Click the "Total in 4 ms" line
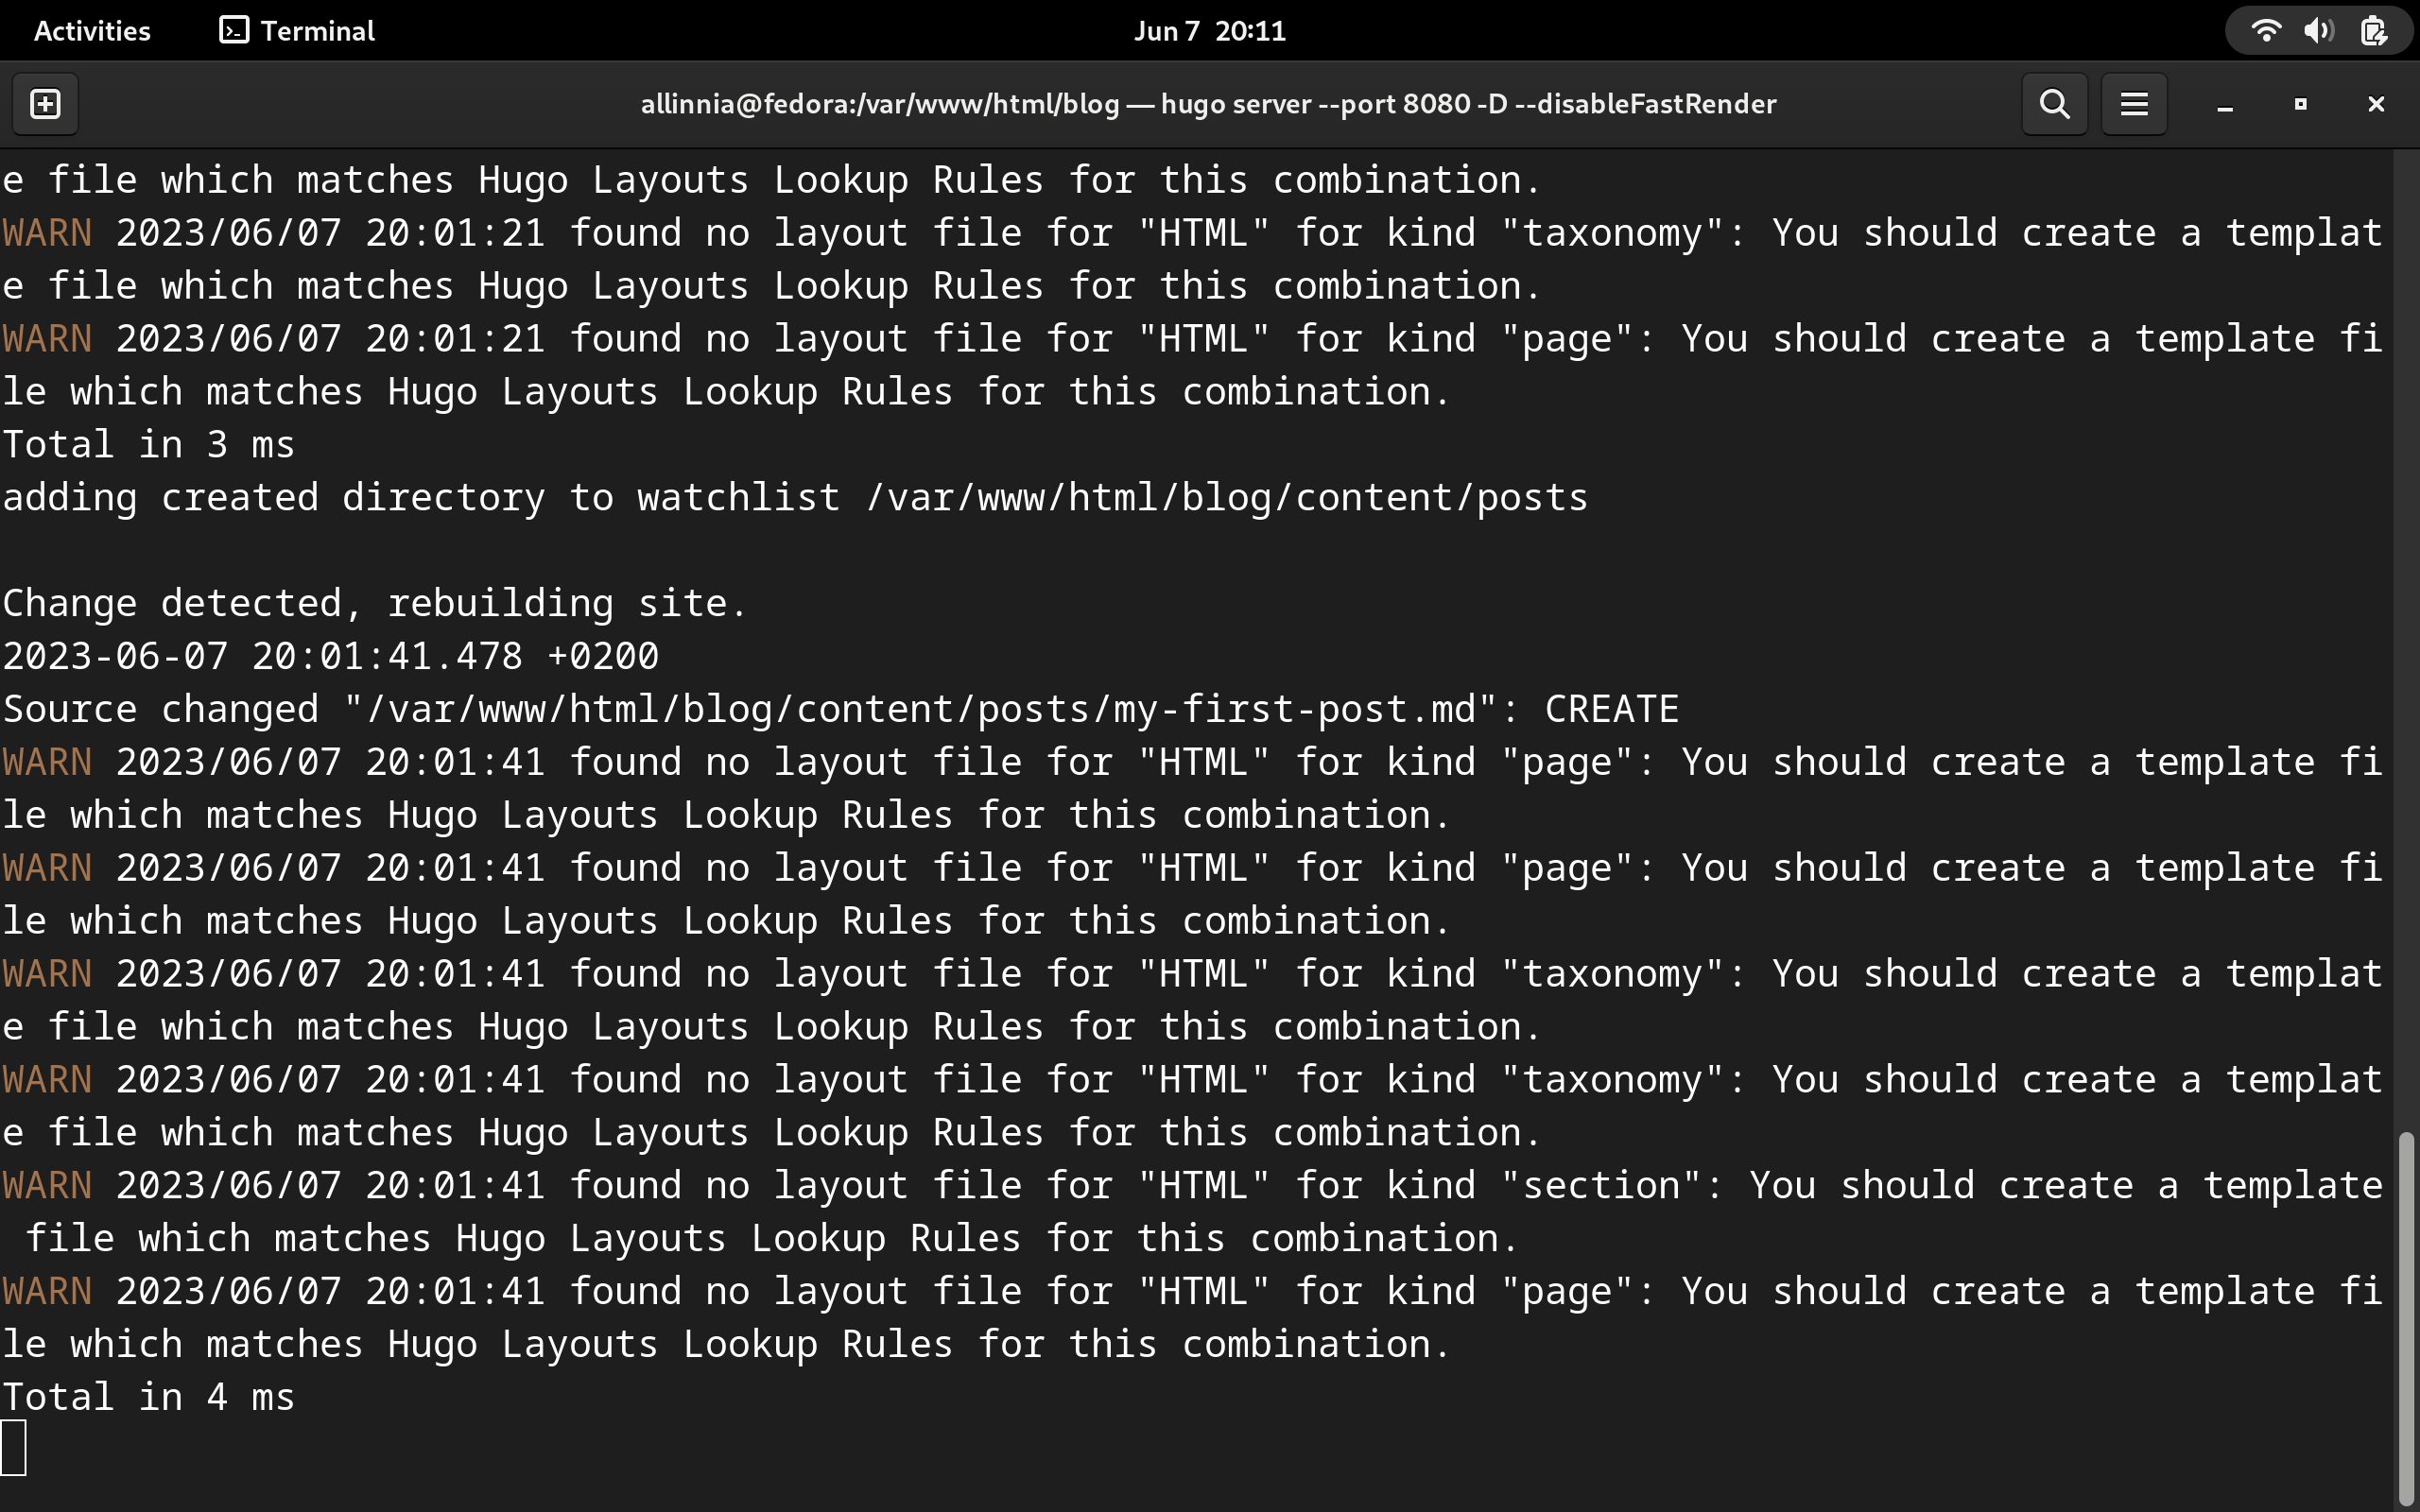2420x1512 pixels. click(x=148, y=1397)
